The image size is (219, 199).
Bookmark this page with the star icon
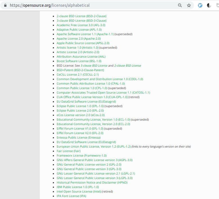point(189,5)
